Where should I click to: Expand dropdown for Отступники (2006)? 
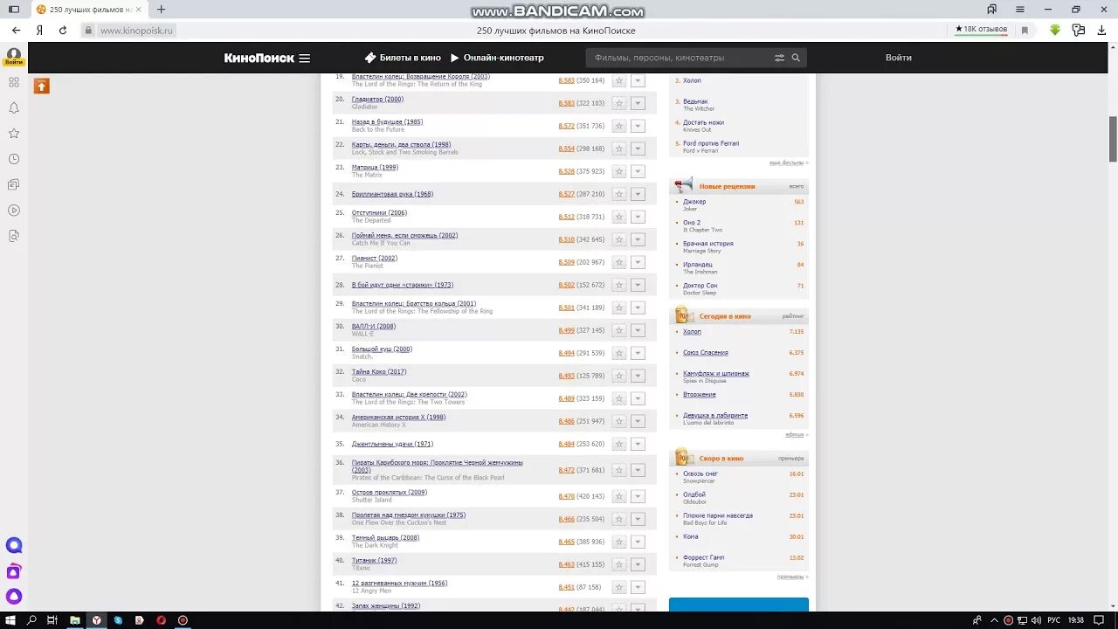pyautogui.click(x=638, y=217)
